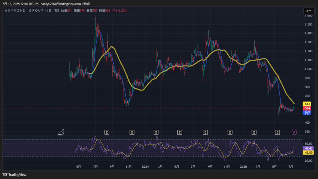Open the earnings E marker between 2024 and 3月
Viewport: 318px width, 179px height.
(x=156, y=132)
